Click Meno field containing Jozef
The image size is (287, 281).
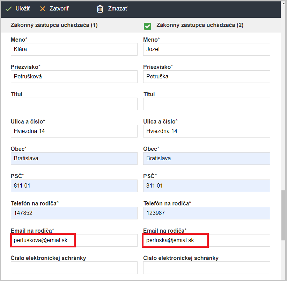point(206,49)
